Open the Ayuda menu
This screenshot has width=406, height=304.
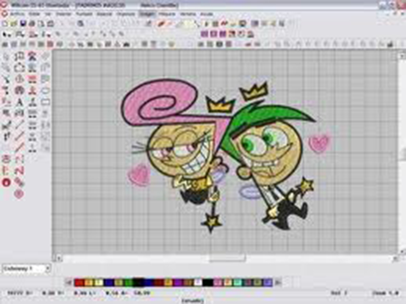(206, 14)
